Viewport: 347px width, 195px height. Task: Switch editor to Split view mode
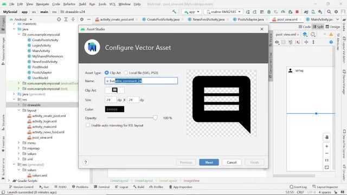(x=318, y=27)
